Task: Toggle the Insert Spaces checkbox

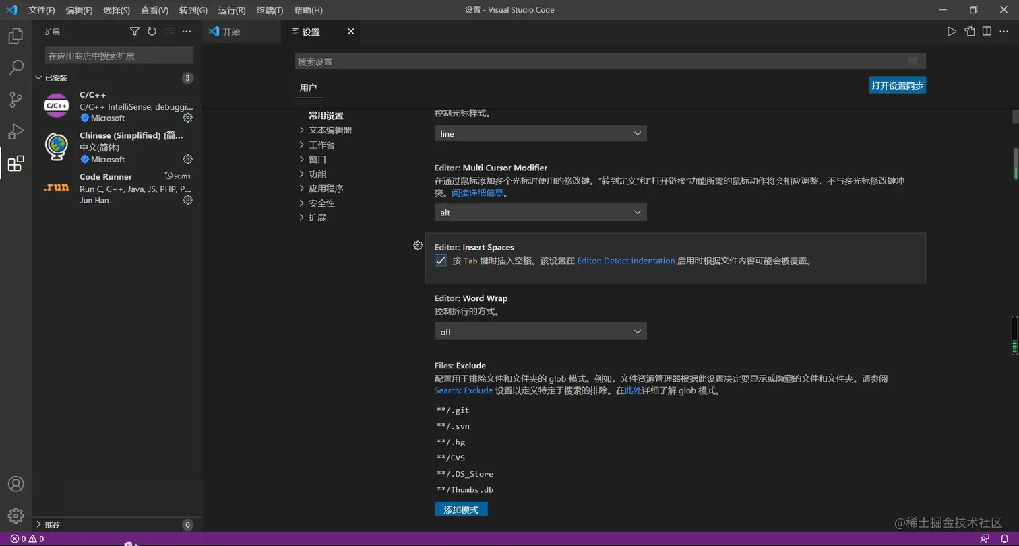Action: 441,261
